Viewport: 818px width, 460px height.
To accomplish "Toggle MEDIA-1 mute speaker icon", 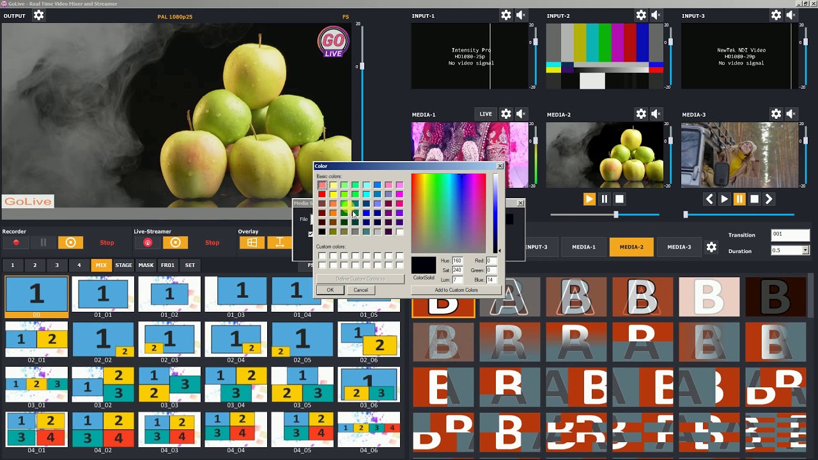I will click(x=521, y=114).
